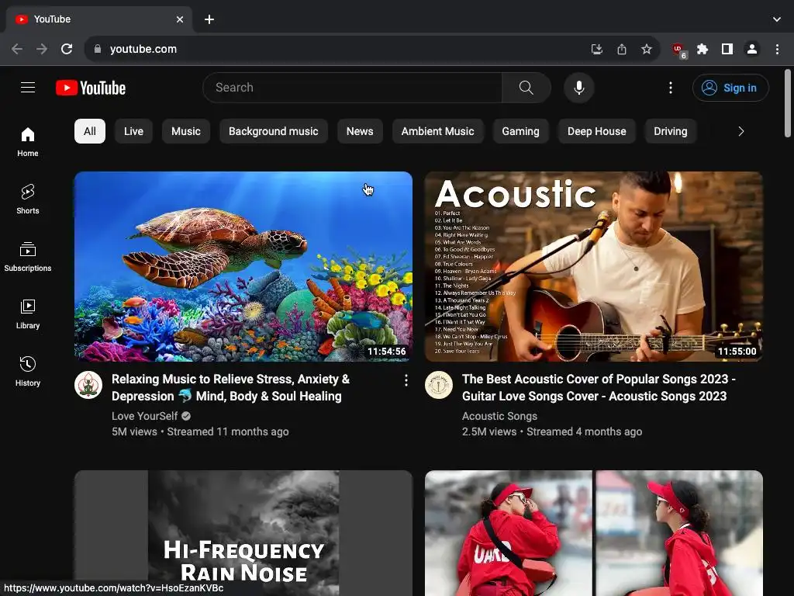Screen dimensions: 794x596
Task: Open the Chrome profile icon
Action: click(752, 49)
